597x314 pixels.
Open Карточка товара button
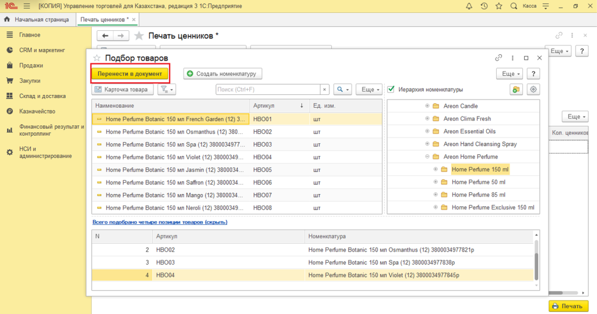click(122, 90)
